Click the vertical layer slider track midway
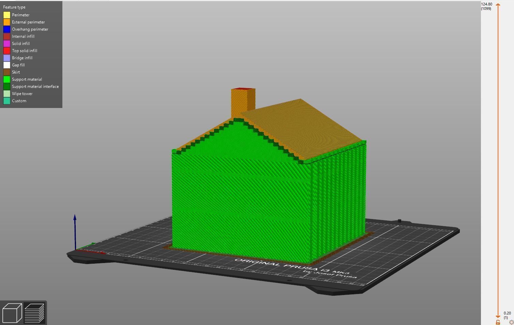 click(x=498, y=161)
